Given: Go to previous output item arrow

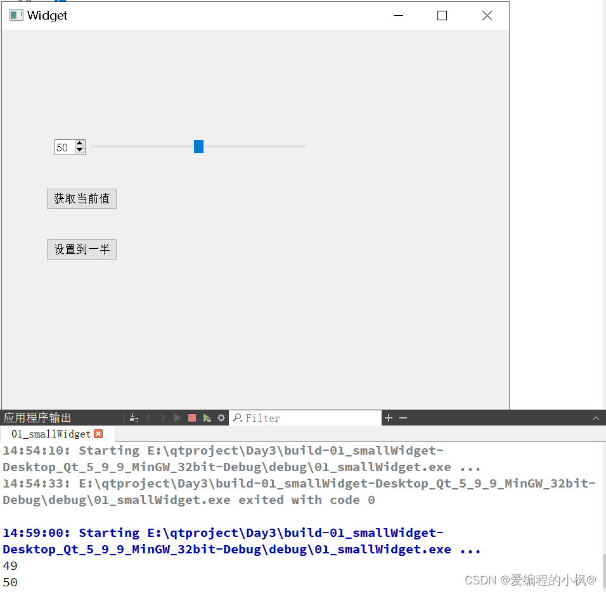Looking at the screenshot, I should click(148, 418).
